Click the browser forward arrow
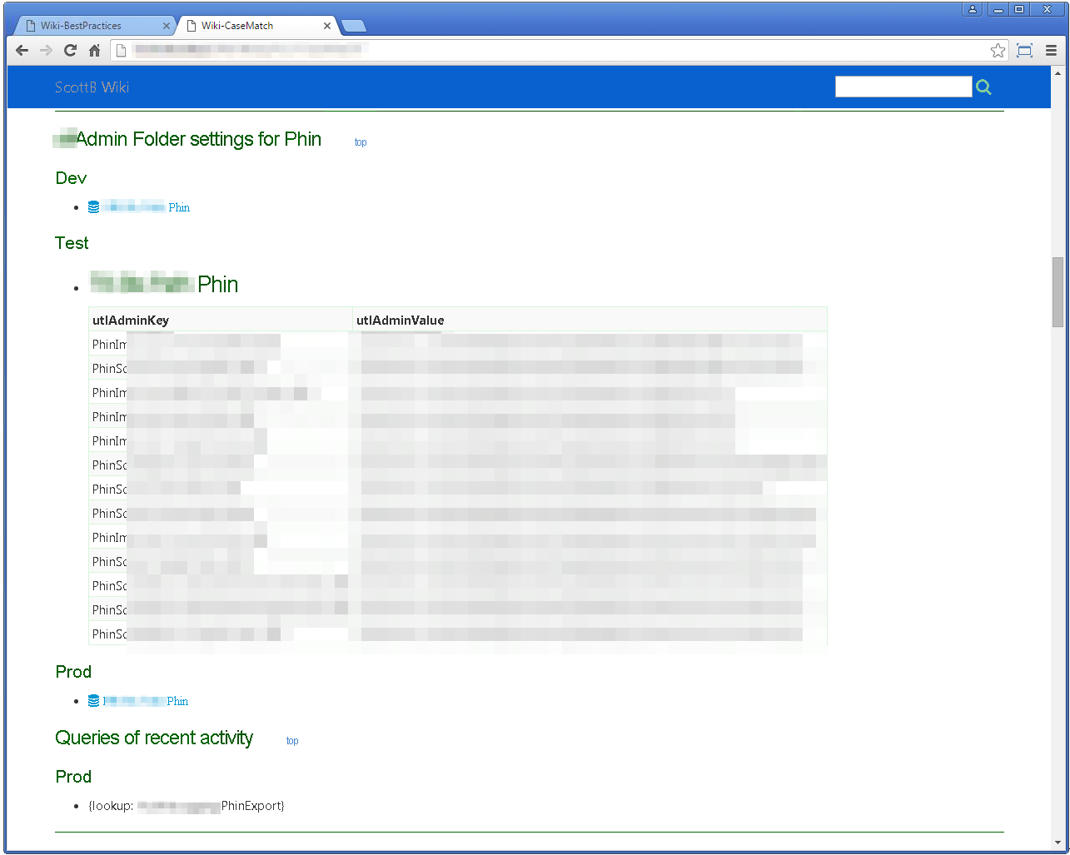The image size is (1070, 855). click(x=46, y=51)
